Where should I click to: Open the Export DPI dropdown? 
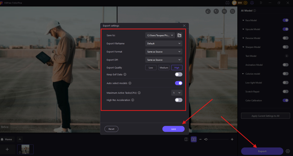click(x=164, y=60)
